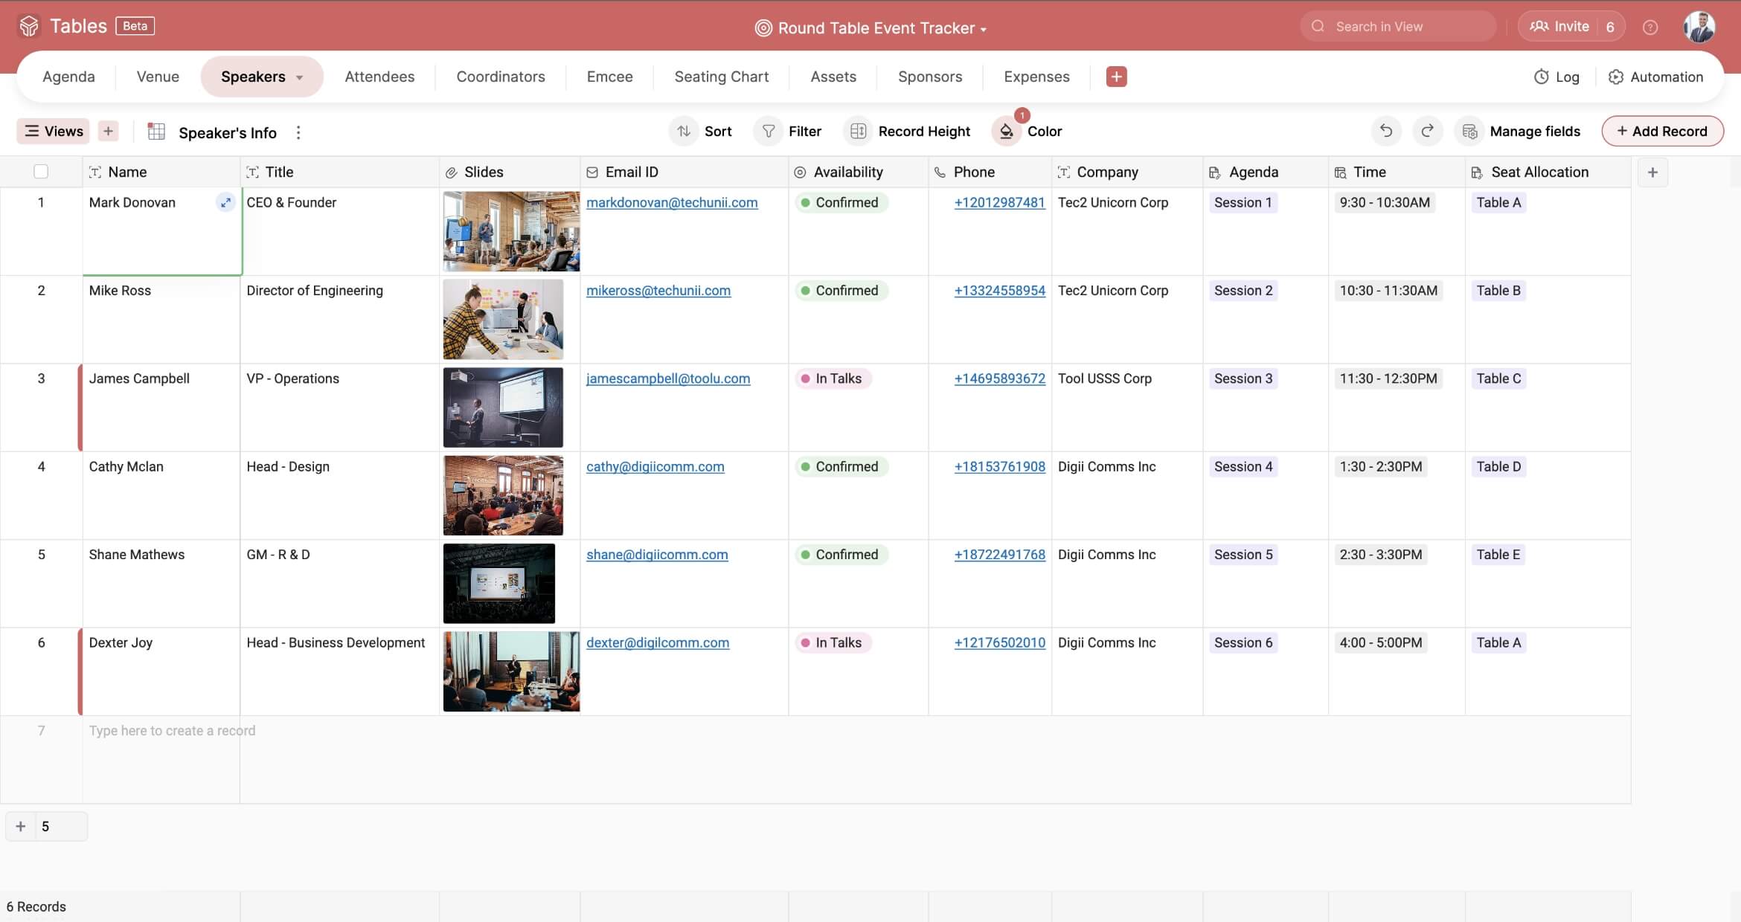Click In Talks status on James Campbell
Viewport: 1741px width, 922px height.
click(833, 378)
